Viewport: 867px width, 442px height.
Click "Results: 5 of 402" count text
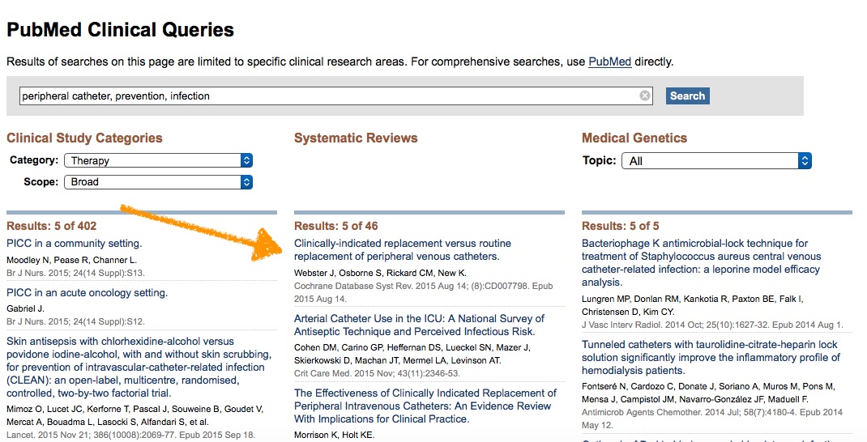51,226
